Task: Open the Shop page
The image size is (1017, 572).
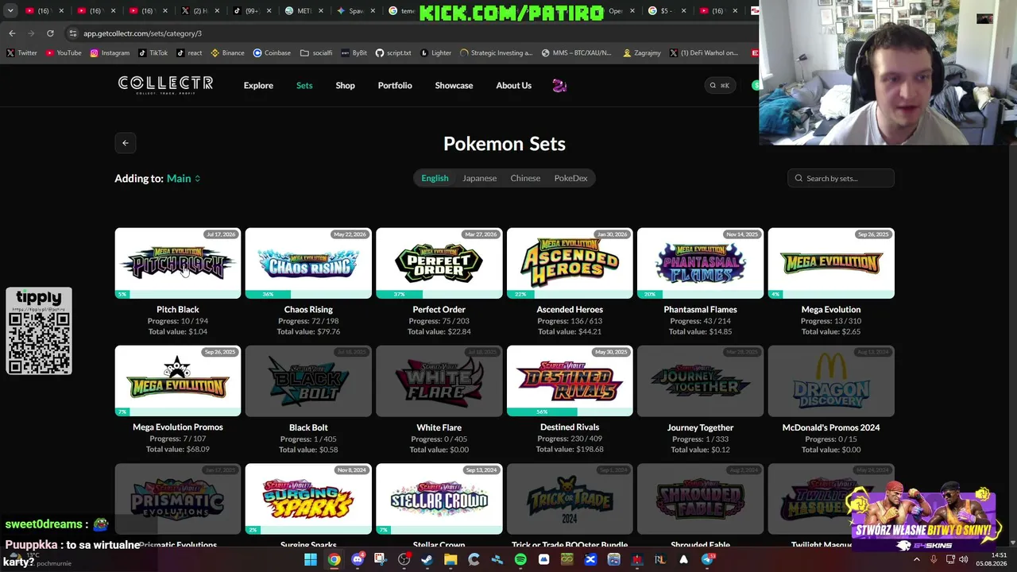Action: coord(345,86)
